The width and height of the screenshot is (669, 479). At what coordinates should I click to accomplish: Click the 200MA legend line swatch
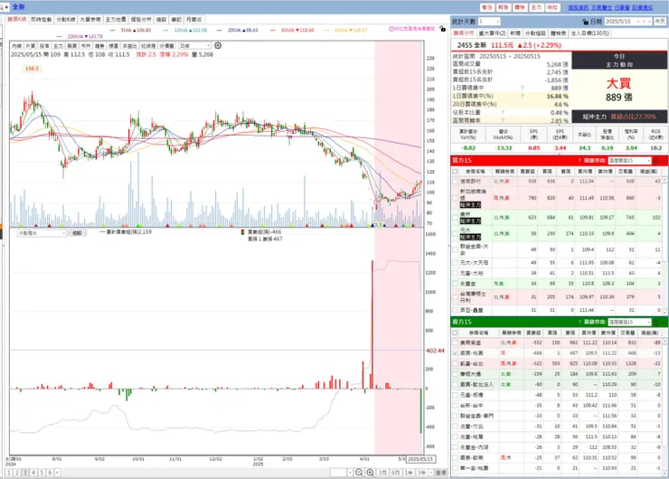click(59, 37)
